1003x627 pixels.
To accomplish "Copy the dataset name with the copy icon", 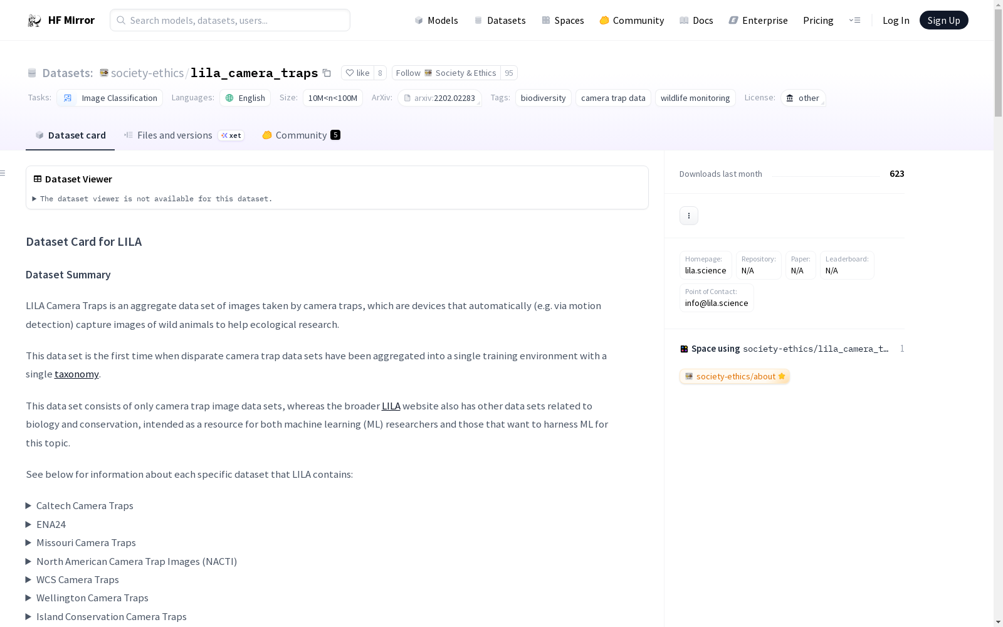I will [x=327, y=73].
